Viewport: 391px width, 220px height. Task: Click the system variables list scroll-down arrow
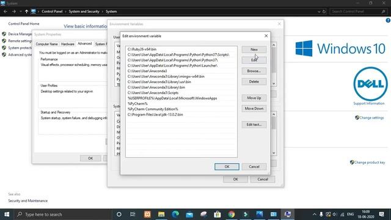274,153
